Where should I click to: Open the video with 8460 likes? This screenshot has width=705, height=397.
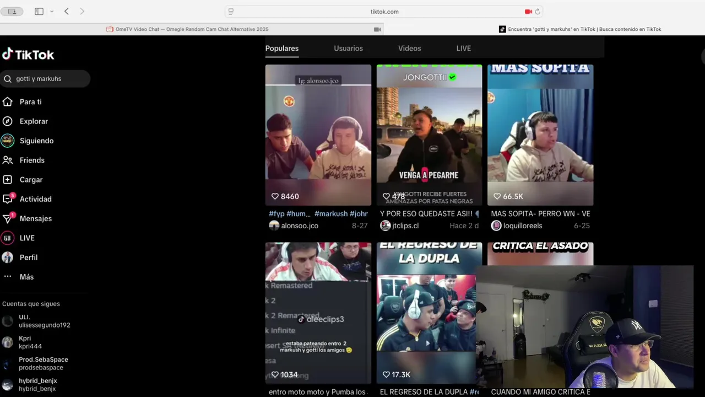coord(318,135)
